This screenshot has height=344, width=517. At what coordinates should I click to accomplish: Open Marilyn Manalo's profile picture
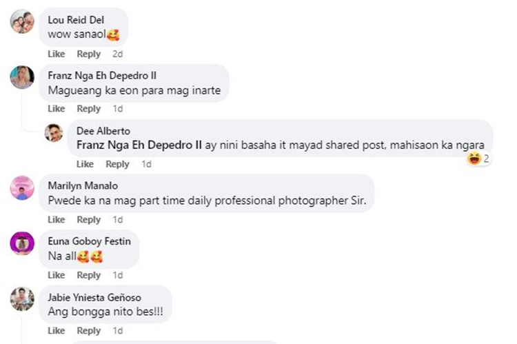(22, 188)
